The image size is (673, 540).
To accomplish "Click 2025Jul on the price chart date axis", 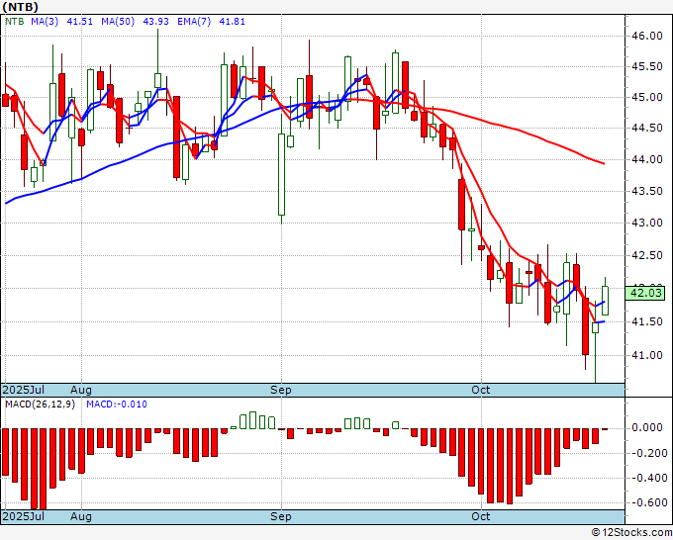I will click(24, 390).
